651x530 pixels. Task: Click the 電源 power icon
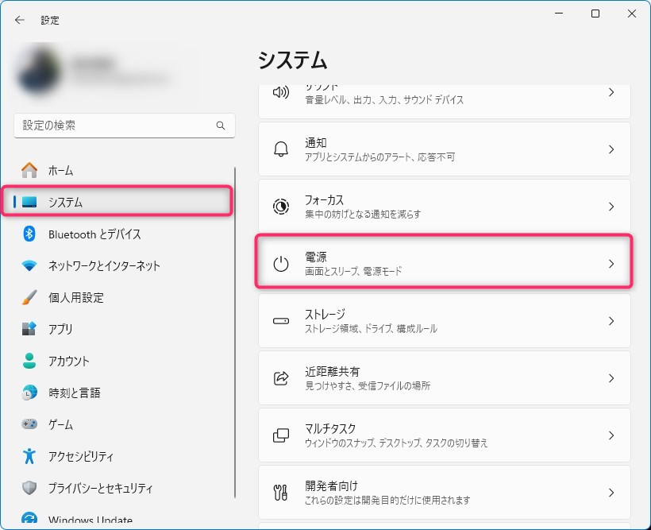pos(281,264)
